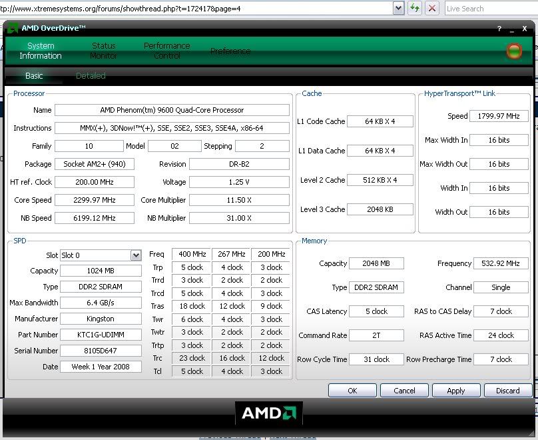Click the Twr cell '6 clock'
The width and height of the screenshot is (538, 440).
(192, 319)
